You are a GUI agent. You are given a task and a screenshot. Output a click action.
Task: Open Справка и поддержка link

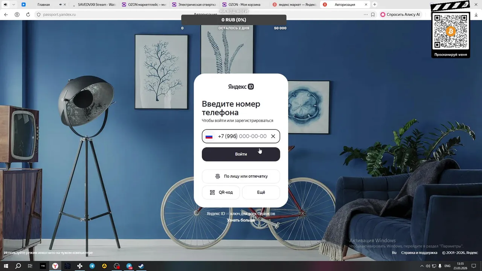(x=419, y=253)
